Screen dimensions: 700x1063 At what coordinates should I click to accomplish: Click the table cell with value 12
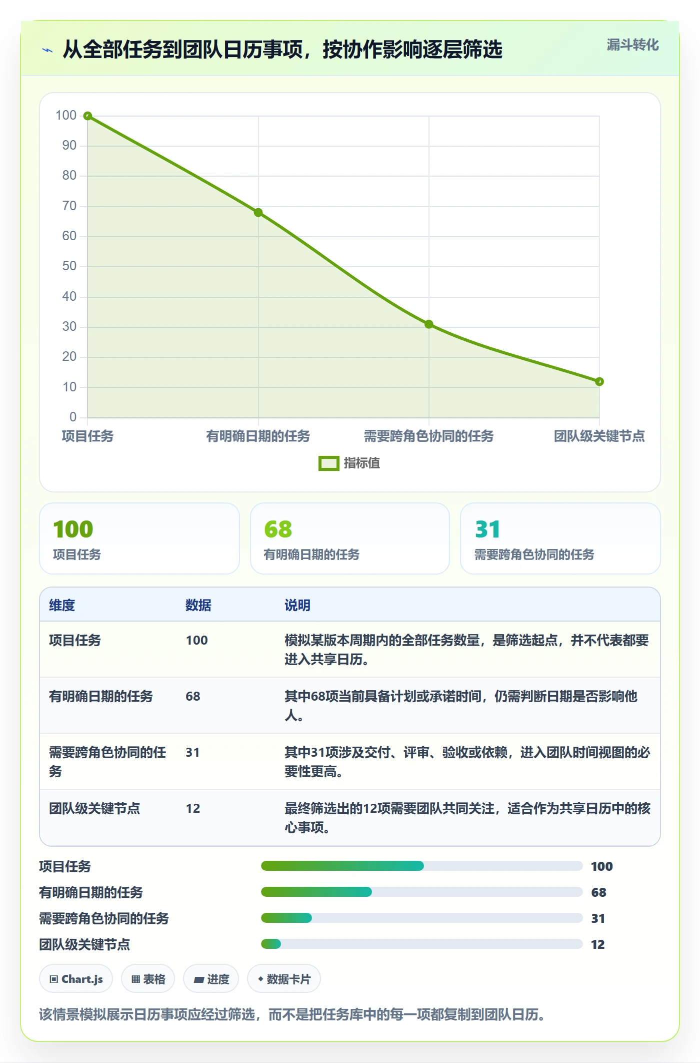193,808
